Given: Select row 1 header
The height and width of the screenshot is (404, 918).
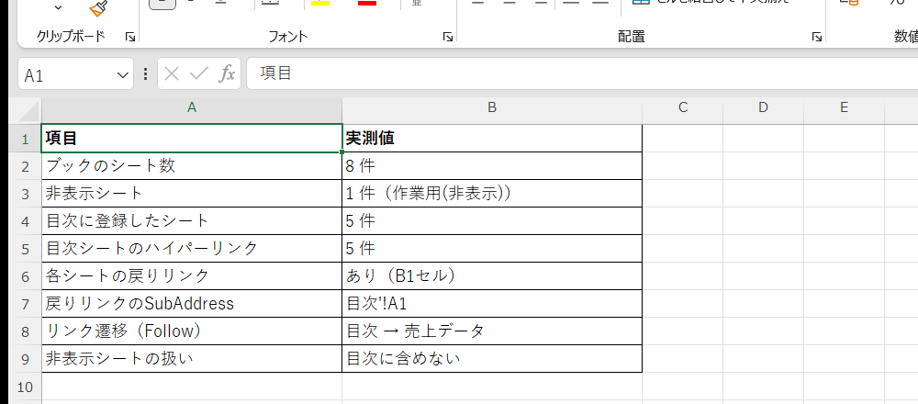Looking at the screenshot, I should pyautogui.click(x=25, y=139).
